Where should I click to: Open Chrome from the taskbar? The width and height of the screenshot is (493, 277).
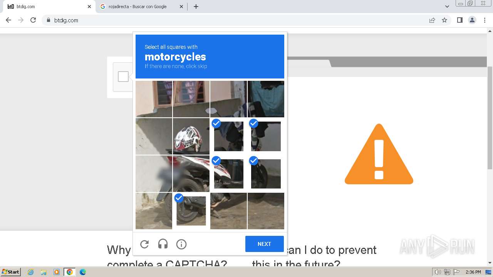70,272
